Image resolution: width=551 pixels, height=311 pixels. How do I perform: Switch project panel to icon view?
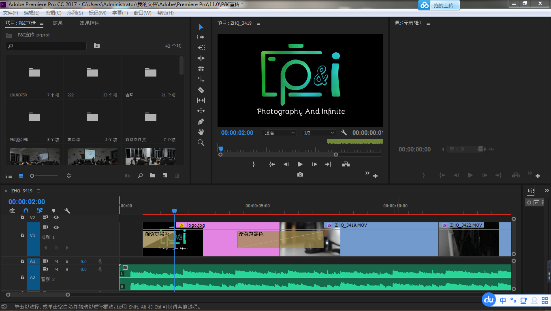[21, 176]
